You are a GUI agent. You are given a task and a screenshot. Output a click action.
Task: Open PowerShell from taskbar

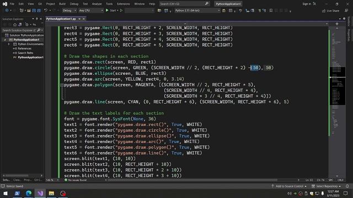click(17, 193)
